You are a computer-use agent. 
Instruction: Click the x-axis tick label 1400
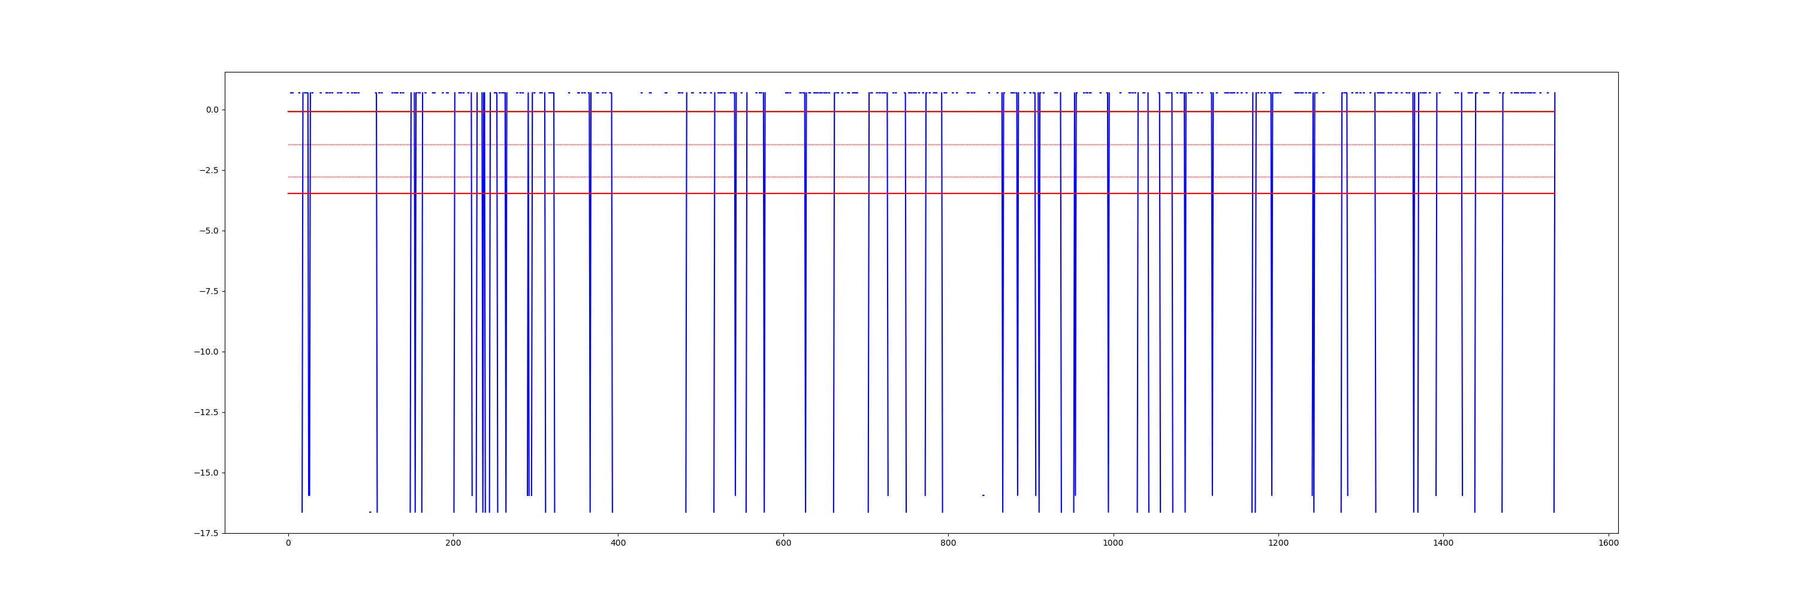1443,543
